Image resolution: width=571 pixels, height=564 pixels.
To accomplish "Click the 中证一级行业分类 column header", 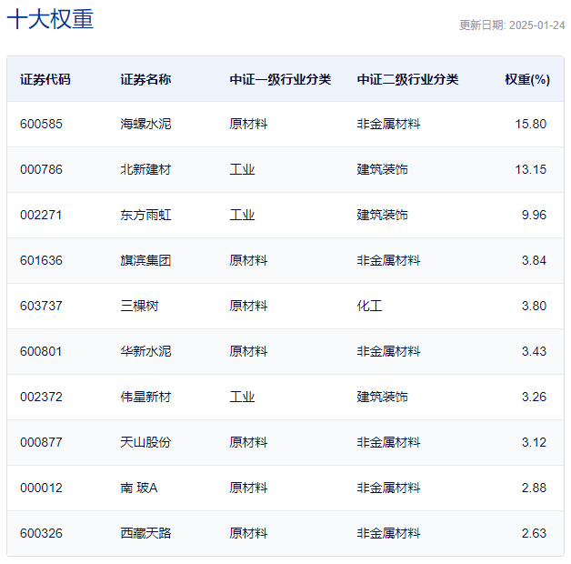I will tap(280, 79).
